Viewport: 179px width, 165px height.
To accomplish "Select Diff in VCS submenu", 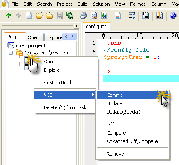I will click(132, 124).
